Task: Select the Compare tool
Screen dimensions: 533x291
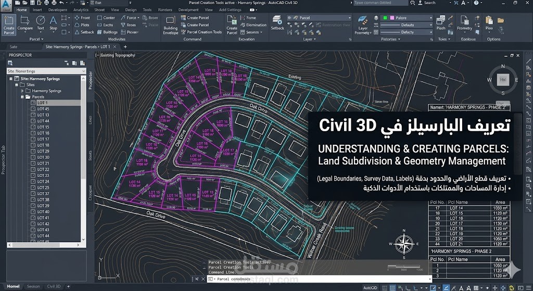Action: pyautogui.click(x=25, y=23)
